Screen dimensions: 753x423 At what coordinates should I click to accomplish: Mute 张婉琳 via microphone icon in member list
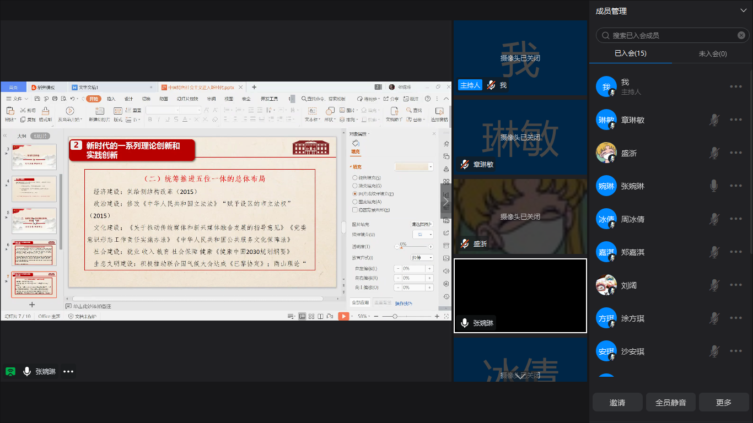[714, 186]
